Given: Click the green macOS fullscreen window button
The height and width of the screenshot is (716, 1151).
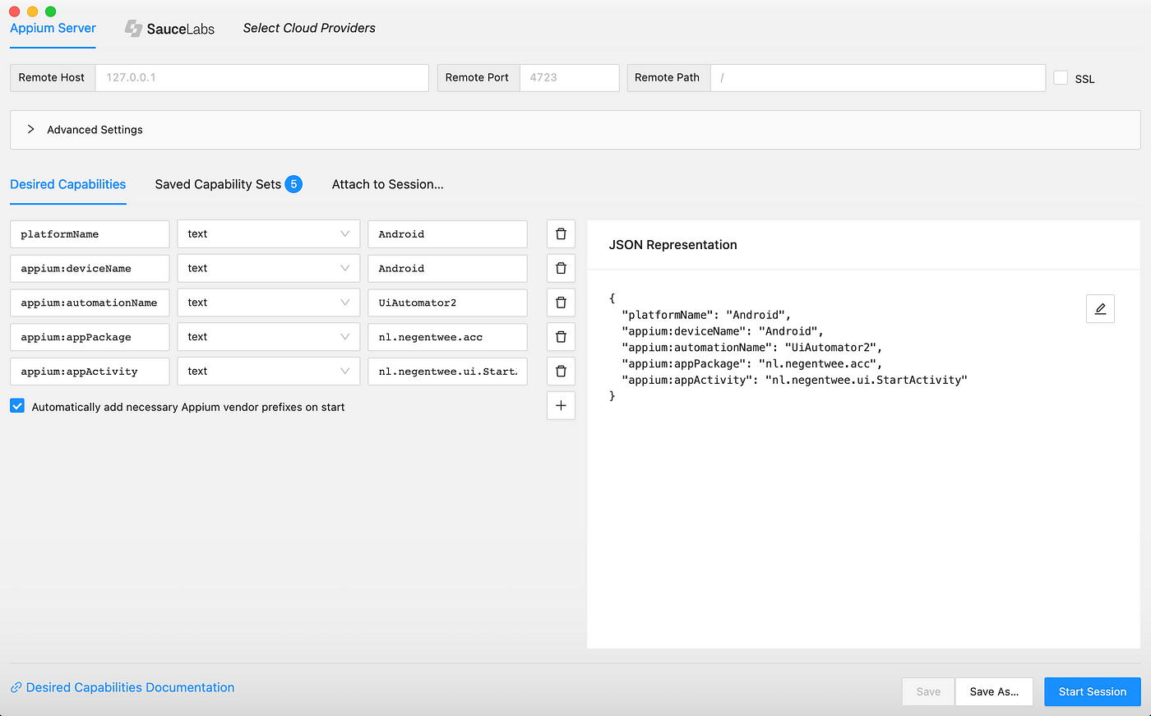Looking at the screenshot, I should pos(50,12).
